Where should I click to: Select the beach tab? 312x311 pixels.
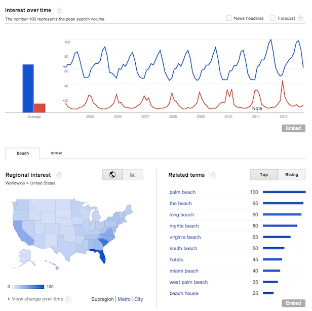point(23,153)
